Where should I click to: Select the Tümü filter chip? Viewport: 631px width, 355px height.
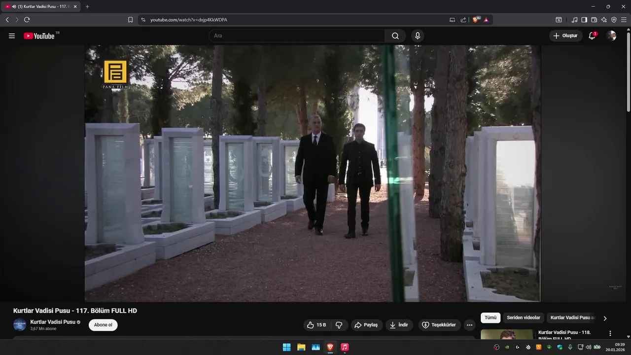pyautogui.click(x=491, y=318)
